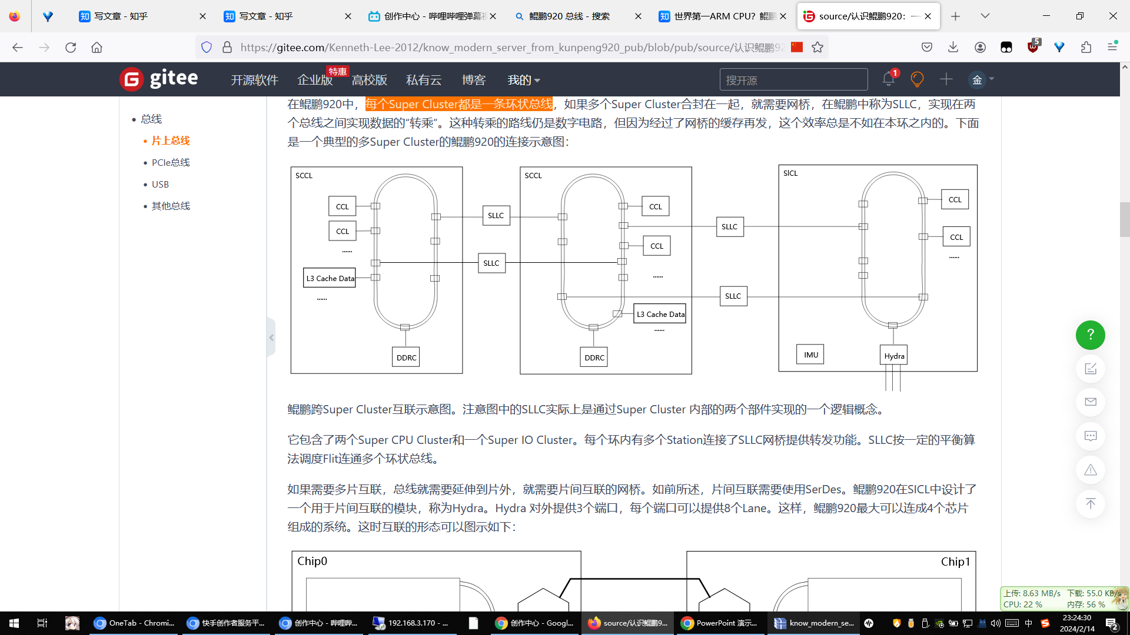1130x635 pixels.
Task: Open the Gitee notifications bell
Action: click(888, 78)
